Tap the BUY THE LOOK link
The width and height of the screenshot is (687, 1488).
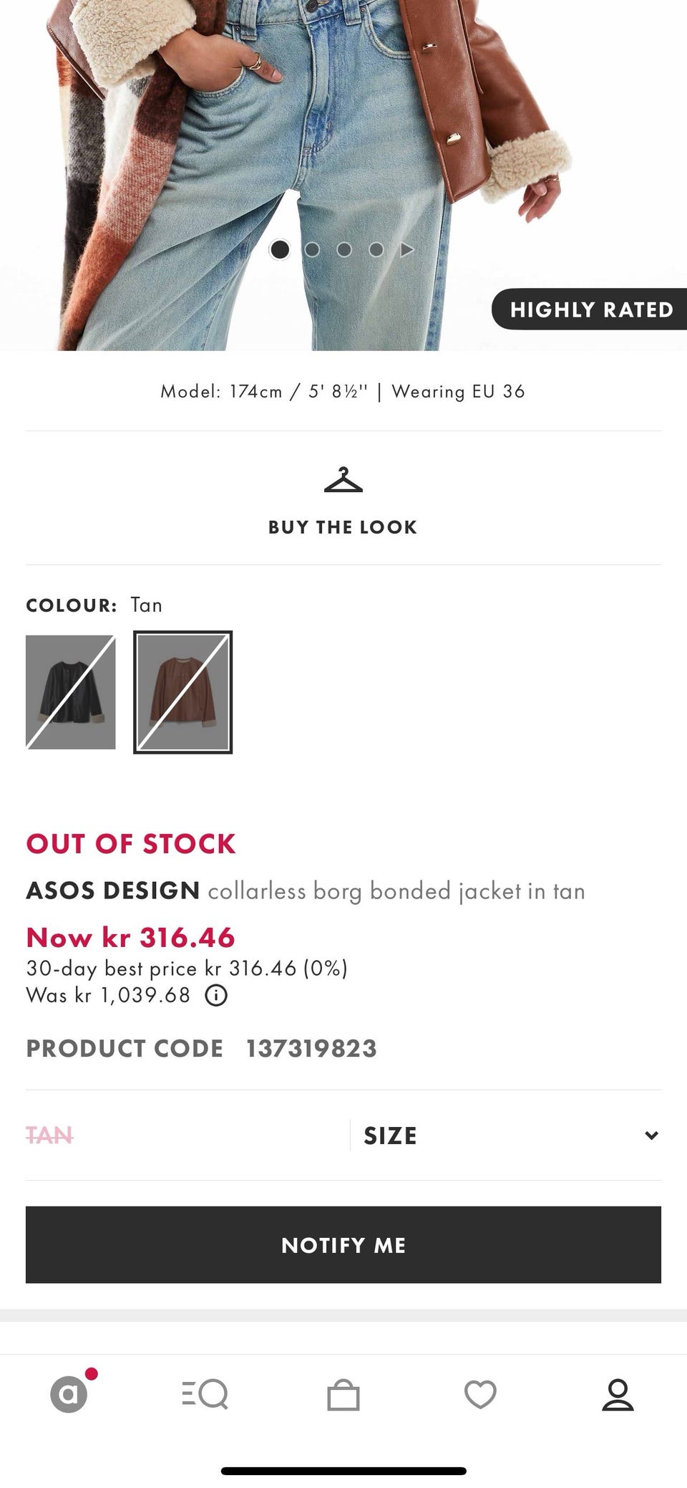(x=343, y=527)
